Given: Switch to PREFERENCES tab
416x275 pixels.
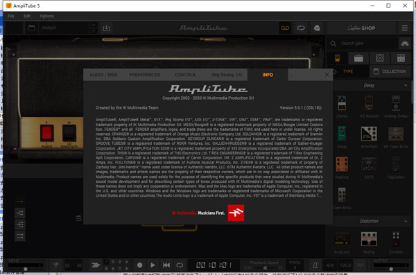Looking at the screenshot, I should click(145, 75).
